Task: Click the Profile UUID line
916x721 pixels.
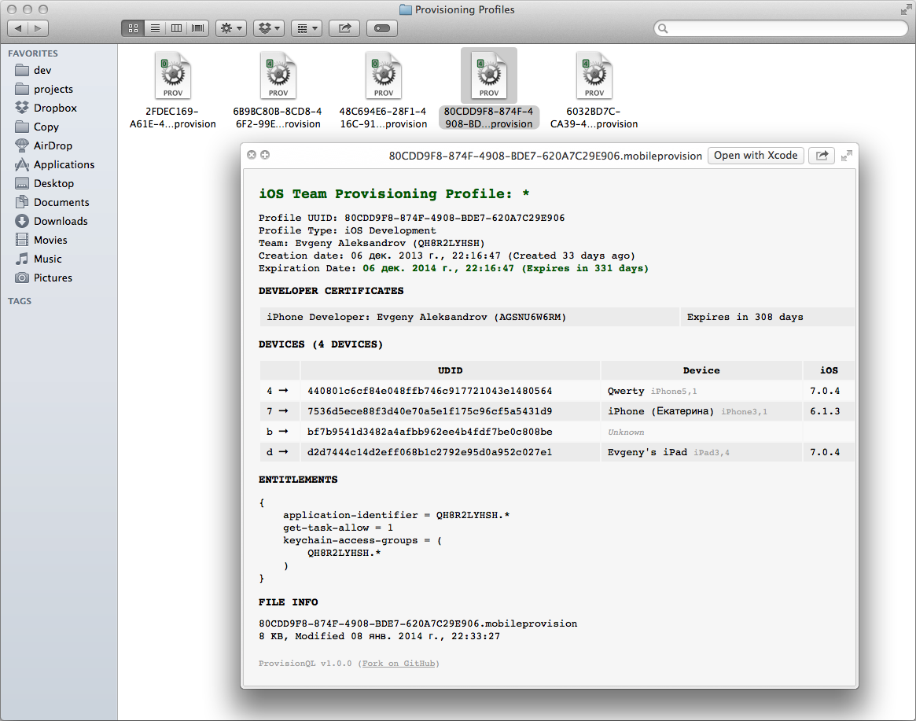Action: [x=412, y=218]
